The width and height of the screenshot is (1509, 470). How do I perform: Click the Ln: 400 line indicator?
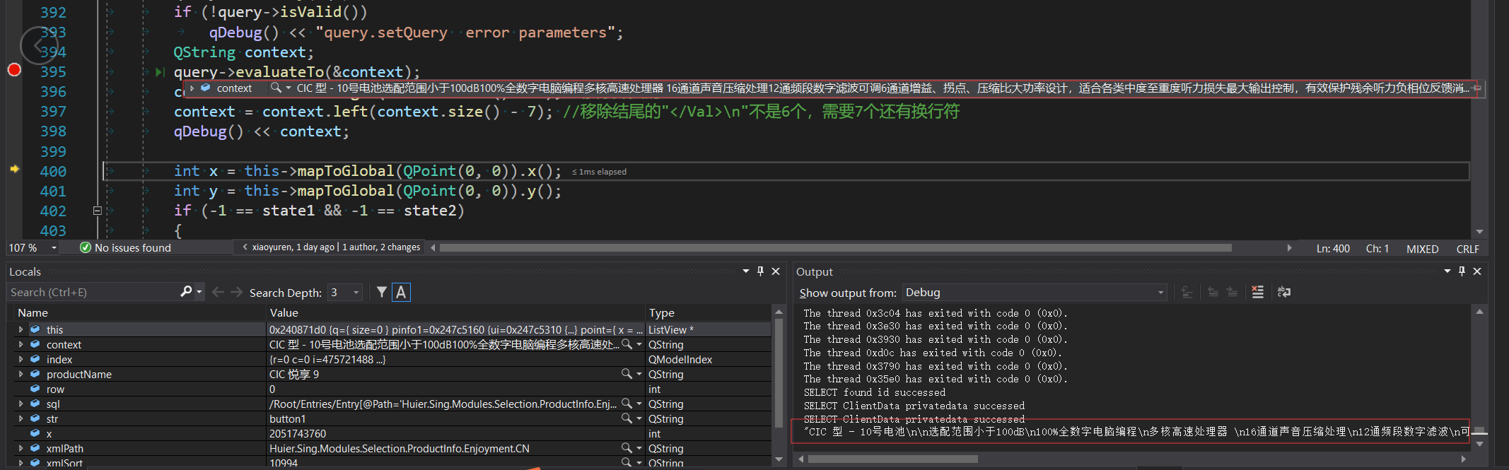point(1333,249)
